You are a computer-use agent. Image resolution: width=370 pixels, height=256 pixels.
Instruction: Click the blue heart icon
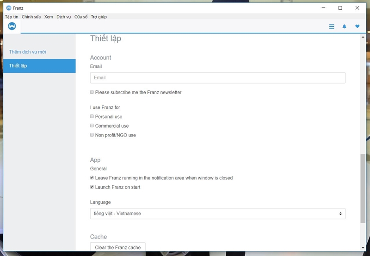[357, 26]
